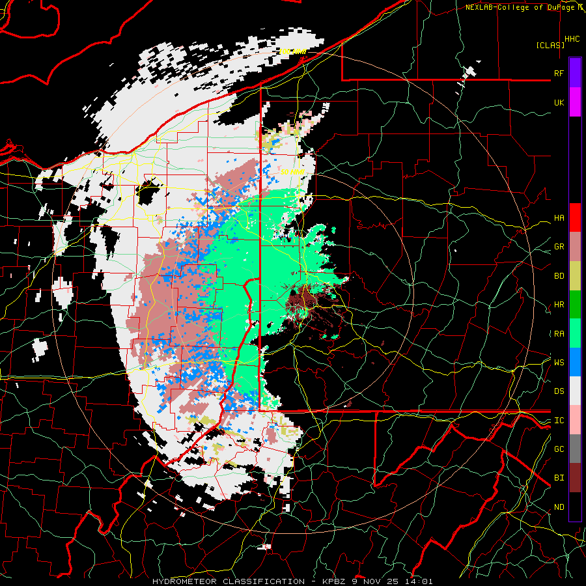Select the WS blue legend swatch
Screen dimensions: 586x586
[575, 362]
